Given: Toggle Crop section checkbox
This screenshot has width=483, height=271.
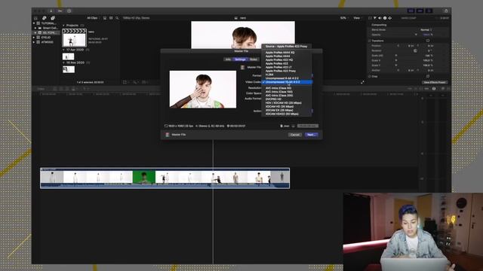Looking at the screenshot, I should point(369,77).
